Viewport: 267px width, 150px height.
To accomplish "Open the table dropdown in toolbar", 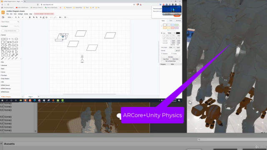I will click(x=66, y=17).
